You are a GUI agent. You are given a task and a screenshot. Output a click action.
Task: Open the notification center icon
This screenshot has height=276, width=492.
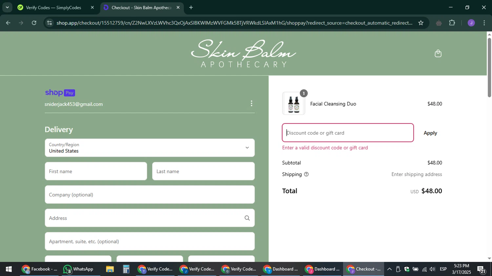click(x=482, y=270)
